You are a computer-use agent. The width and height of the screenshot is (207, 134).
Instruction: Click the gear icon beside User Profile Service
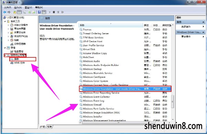click(81, 45)
